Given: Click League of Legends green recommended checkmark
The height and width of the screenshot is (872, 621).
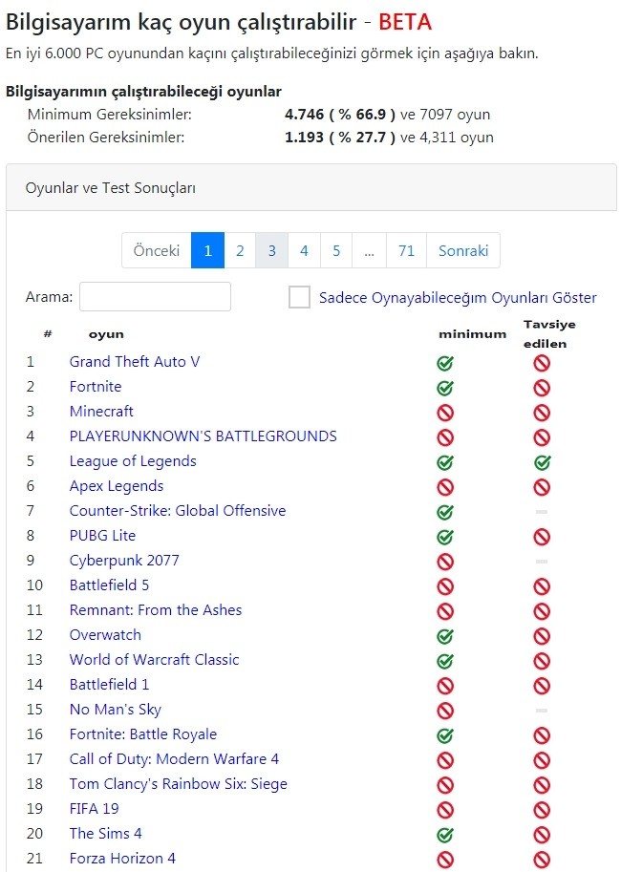Looking at the screenshot, I should [x=542, y=462].
